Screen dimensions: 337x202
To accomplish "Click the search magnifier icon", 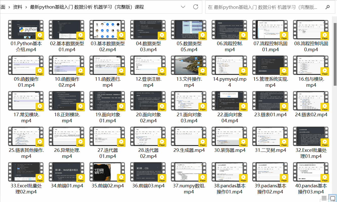I will click(328, 7).
